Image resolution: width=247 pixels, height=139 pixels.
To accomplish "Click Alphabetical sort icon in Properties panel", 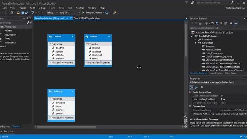I will [196, 87].
